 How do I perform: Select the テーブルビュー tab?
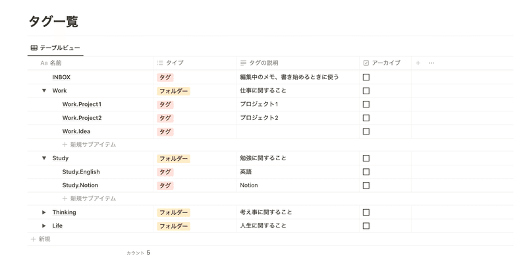point(55,47)
